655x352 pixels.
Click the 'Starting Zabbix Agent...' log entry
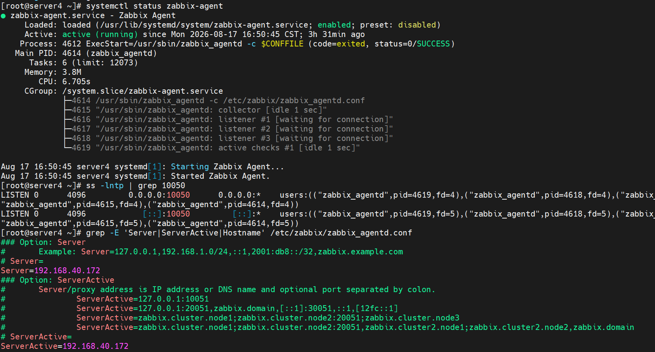(x=142, y=167)
